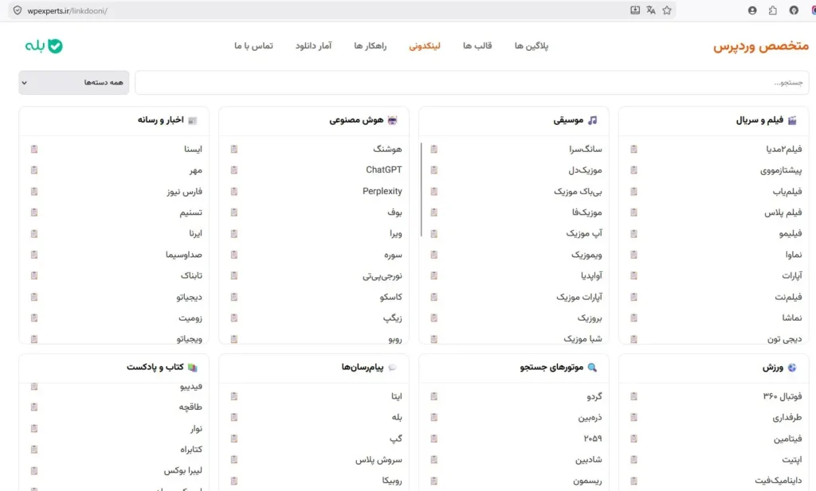This screenshot has height=491, width=816.
Task: Click the text فیلم پلاس
Action: point(783,212)
